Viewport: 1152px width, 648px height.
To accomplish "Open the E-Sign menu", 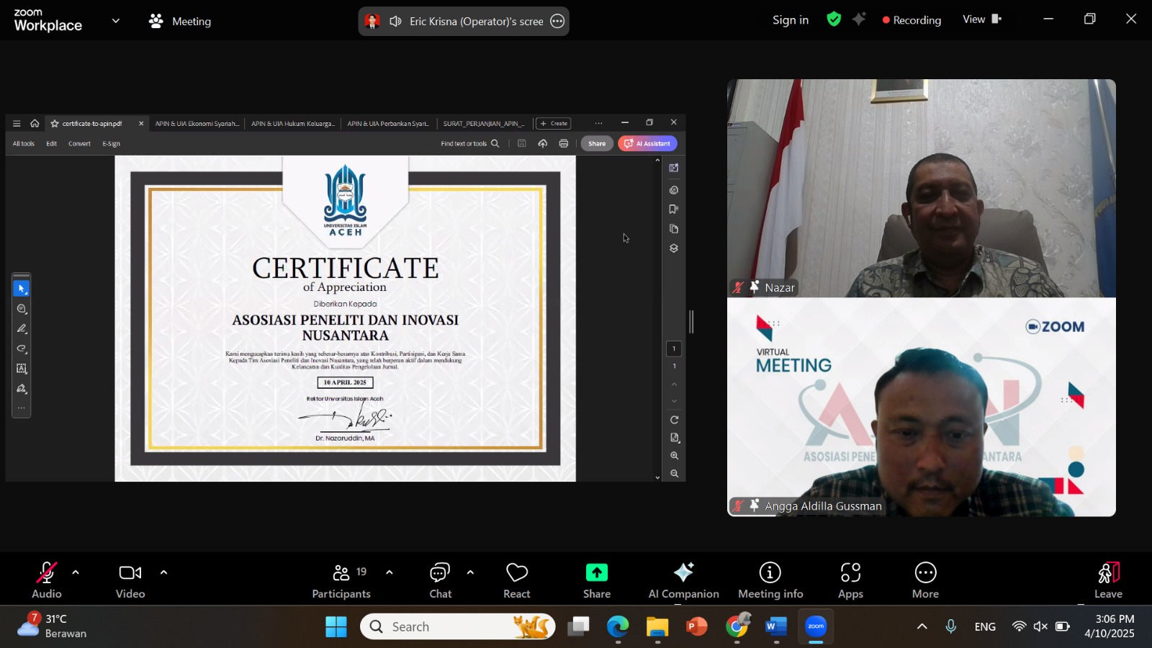I will coord(112,144).
